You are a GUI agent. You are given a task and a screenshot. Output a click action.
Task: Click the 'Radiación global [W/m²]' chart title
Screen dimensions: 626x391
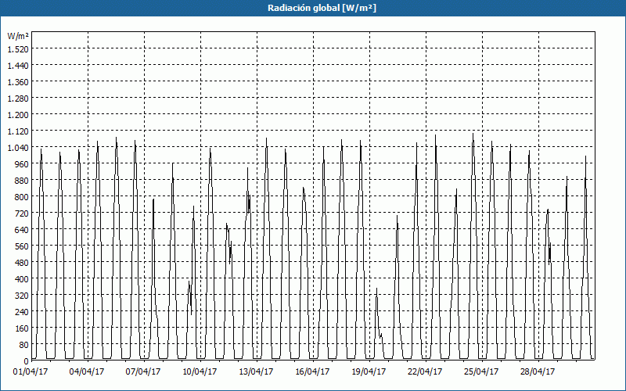(322, 8)
